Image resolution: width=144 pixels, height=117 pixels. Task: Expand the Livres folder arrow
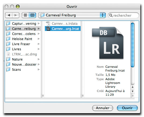(39, 49)
